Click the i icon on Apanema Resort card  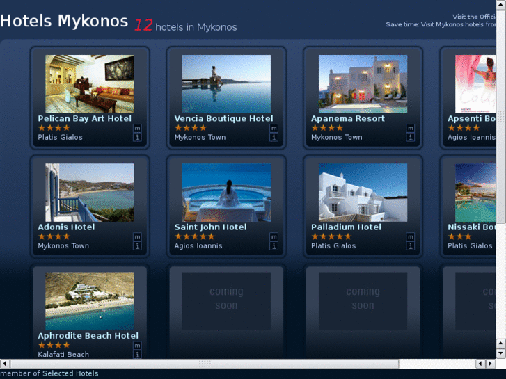point(410,138)
